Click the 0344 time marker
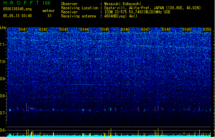Screen dimensions: 215x137 [84, 29]
